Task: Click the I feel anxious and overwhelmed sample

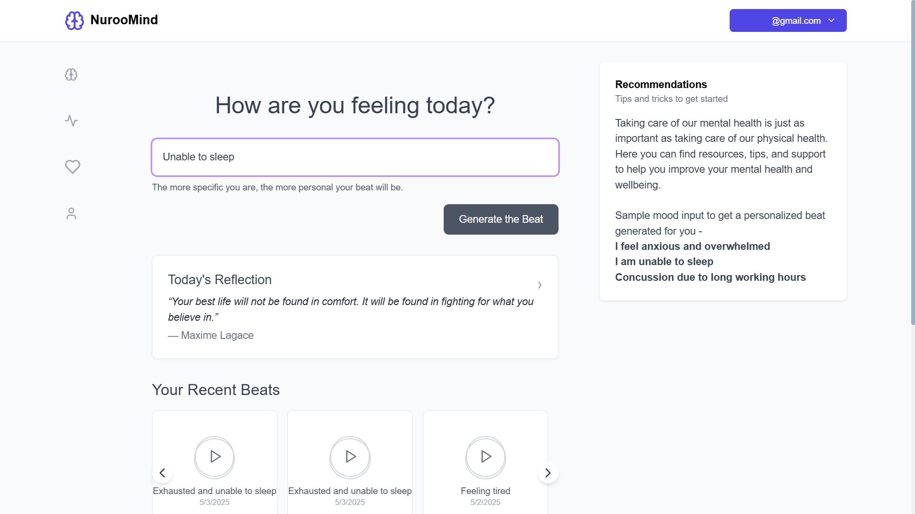Action: coord(692,246)
